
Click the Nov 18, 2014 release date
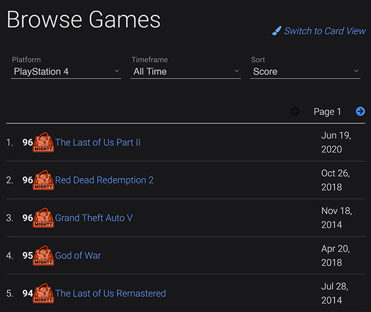click(x=336, y=217)
